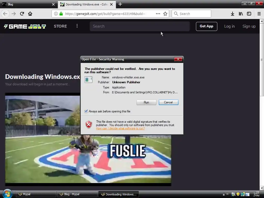Open the Game Jolt logo home link
The image size is (264, 198).
25,26
